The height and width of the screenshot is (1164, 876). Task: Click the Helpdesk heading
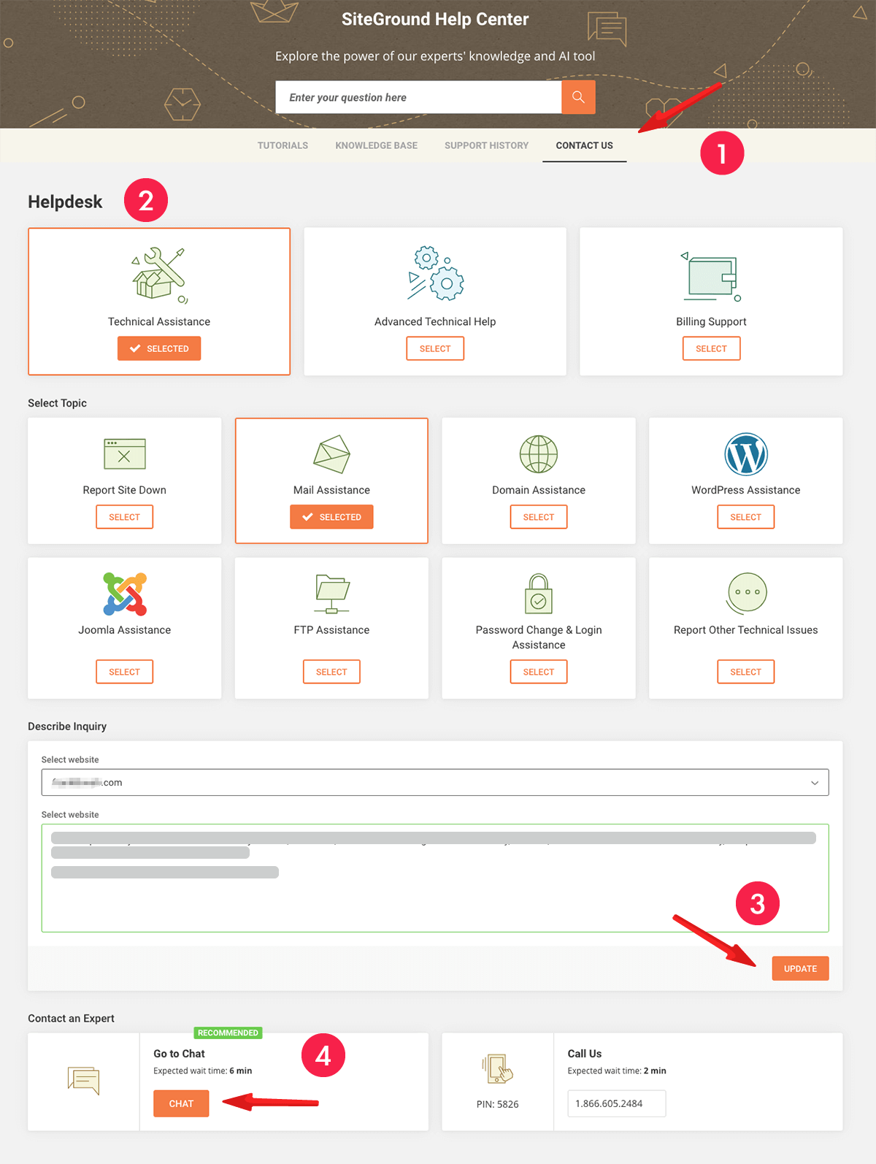[65, 202]
